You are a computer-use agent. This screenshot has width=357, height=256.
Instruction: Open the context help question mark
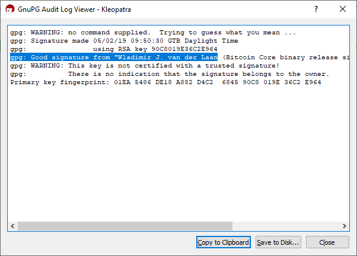click(316, 9)
